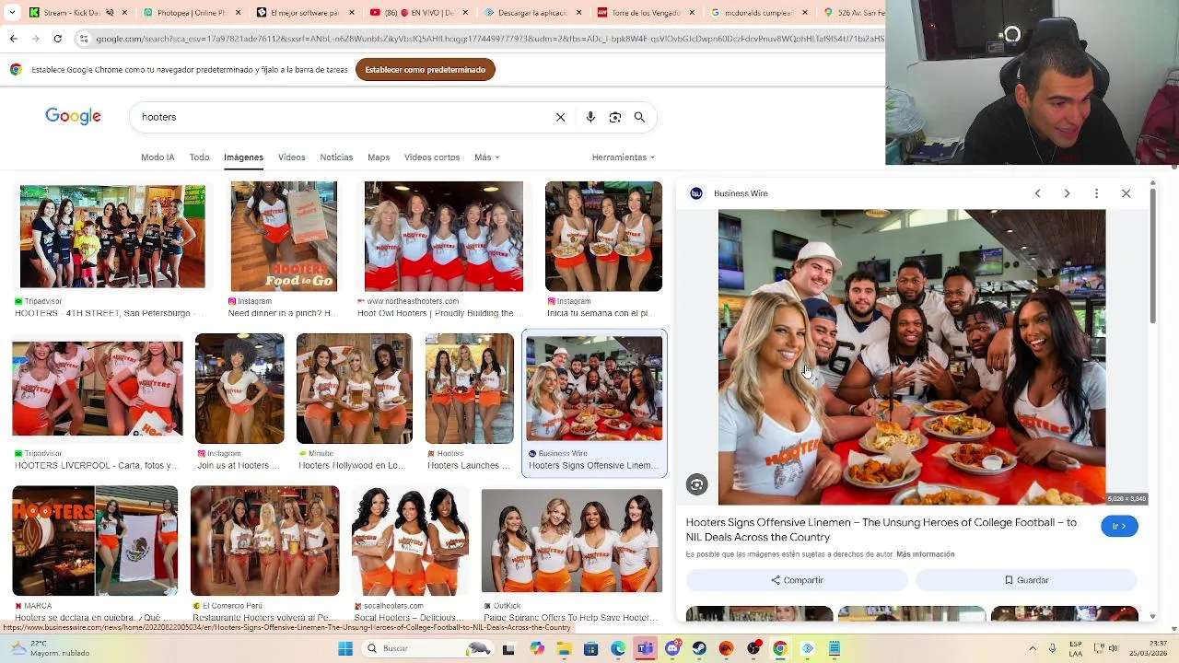Reload the current page

point(57,39)
